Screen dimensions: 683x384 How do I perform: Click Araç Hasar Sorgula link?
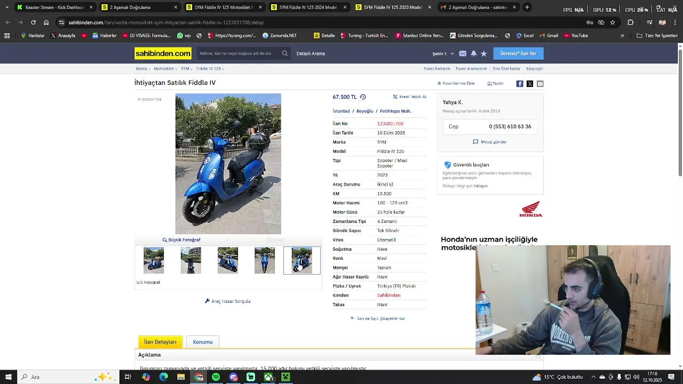coord(228,301)
